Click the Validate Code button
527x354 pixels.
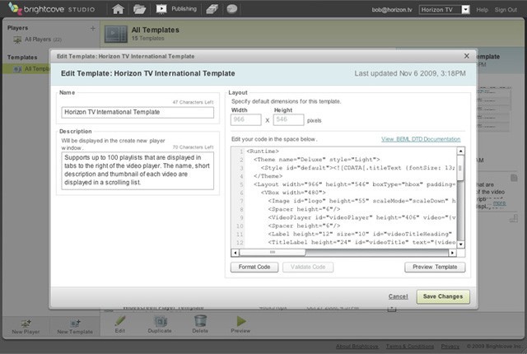point(308,267)
